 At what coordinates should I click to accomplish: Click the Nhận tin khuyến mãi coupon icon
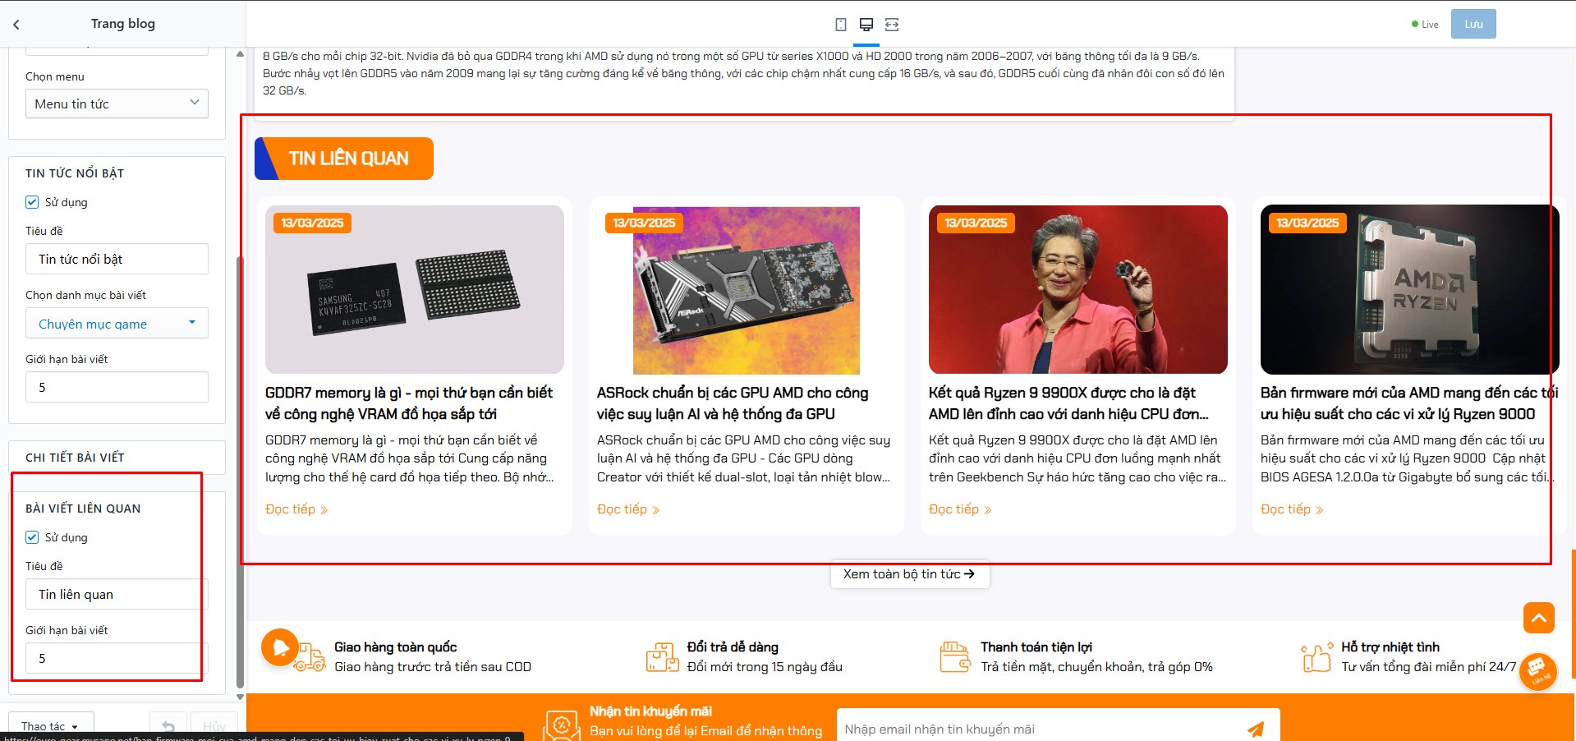pyautogui.click(x=561, y=725)
